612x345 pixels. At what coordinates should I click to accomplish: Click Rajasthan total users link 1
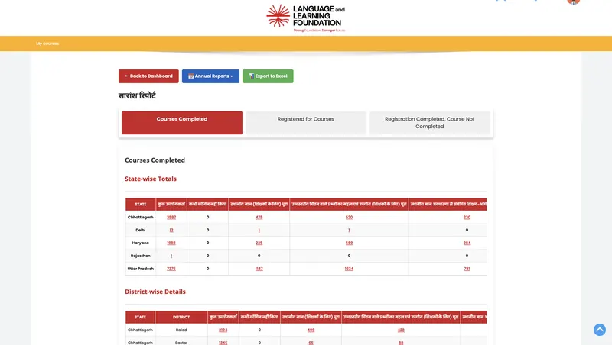point(171,256)
